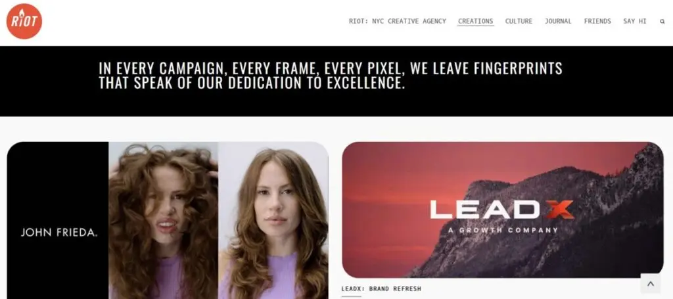Click the SAY HI link
Screen dimensions: 673x299
(x=634, y=21)
